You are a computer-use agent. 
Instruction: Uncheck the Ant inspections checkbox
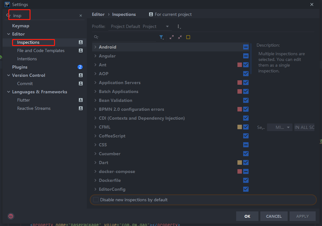pos(246,65)
